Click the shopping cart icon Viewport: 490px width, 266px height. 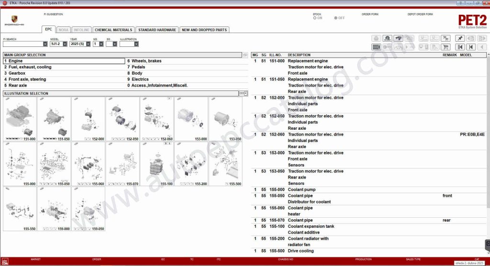click(445, 47)
